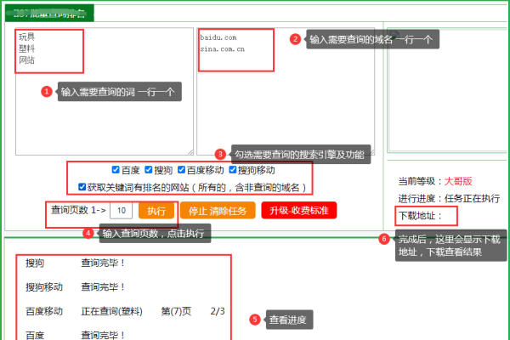The image size is (510, 340).
Task: Click the domains textarea containing baidu.com
Action: tap(286, 92)
